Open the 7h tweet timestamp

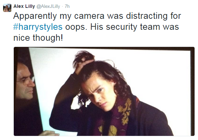pos(67,6)
